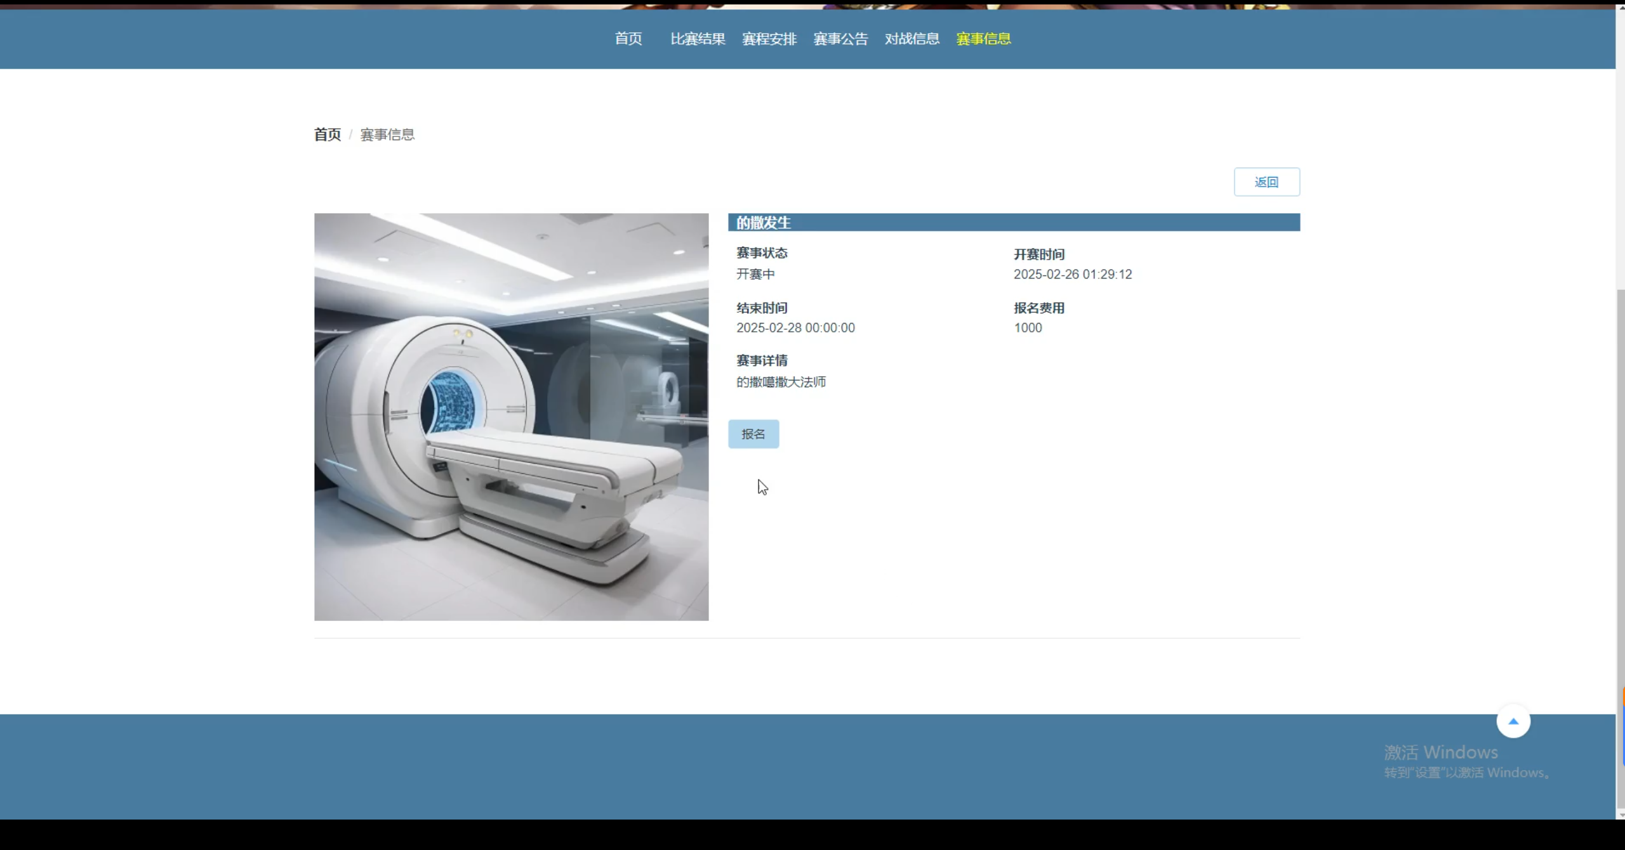This screenshot has height=850, width=1625.
Task: Click the registration fee value 1000
Action: [1027, 328]
